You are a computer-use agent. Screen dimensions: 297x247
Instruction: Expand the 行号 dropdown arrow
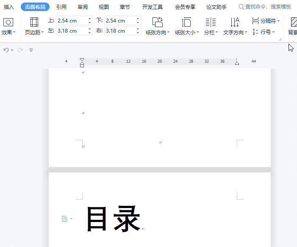pos(274,32)
